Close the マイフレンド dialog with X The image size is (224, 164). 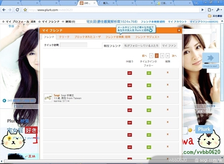[x=179, y=30]
